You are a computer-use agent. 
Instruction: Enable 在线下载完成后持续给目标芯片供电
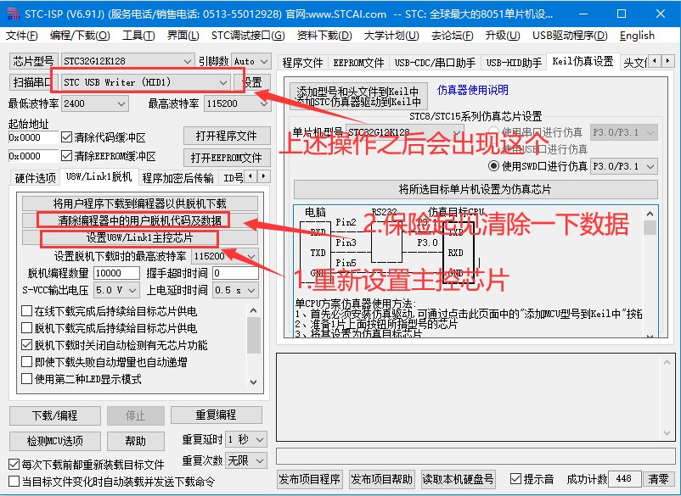tap(26, 311)
